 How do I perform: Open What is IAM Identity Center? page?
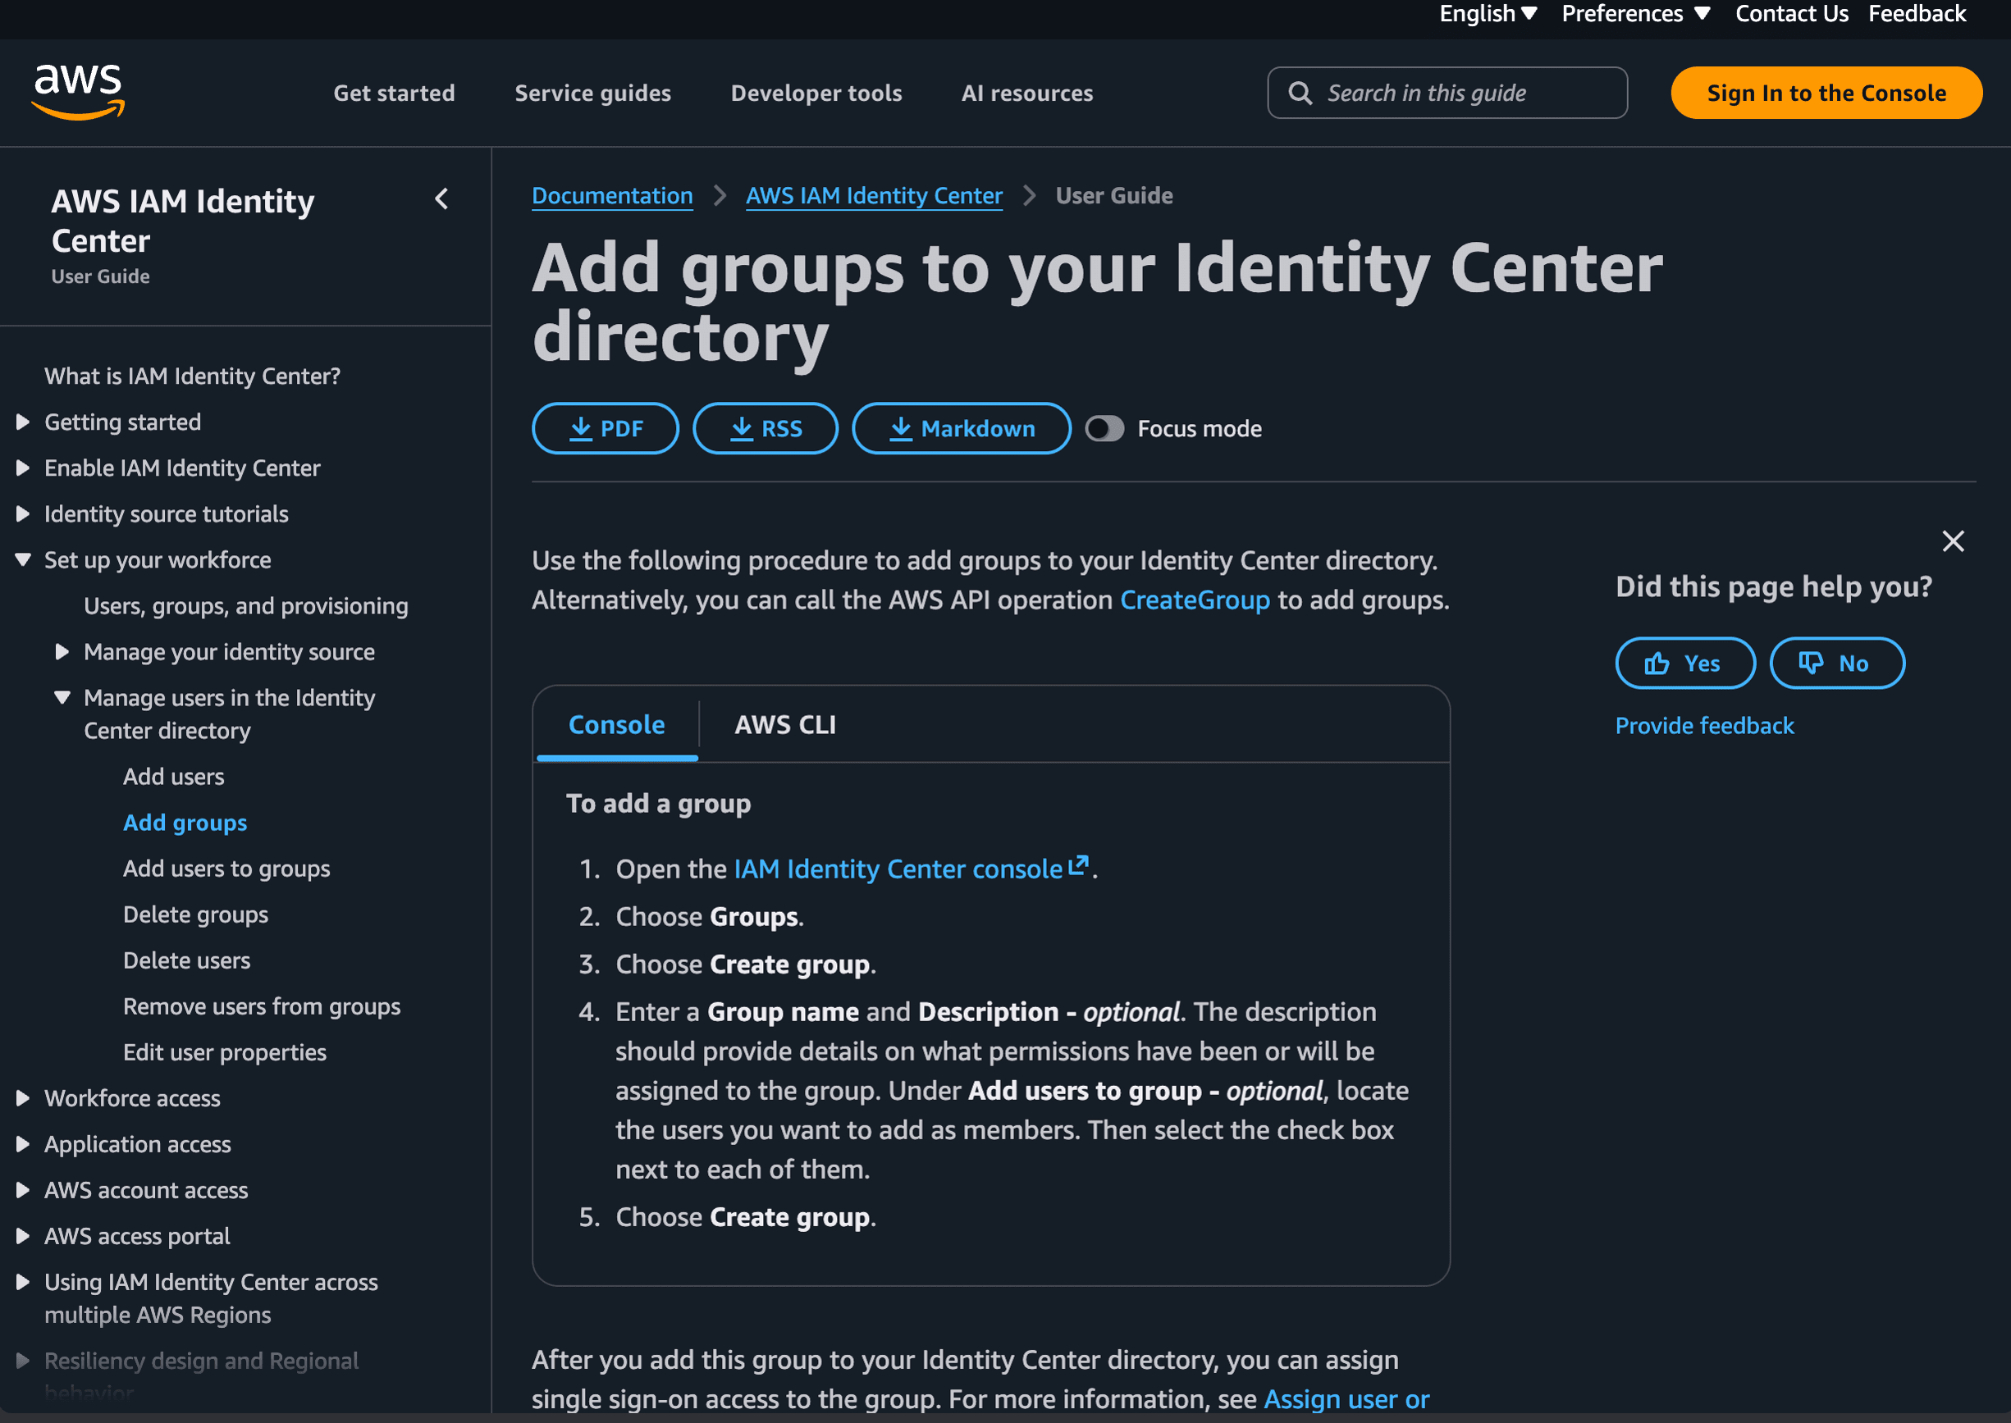(x=192, y=376)
